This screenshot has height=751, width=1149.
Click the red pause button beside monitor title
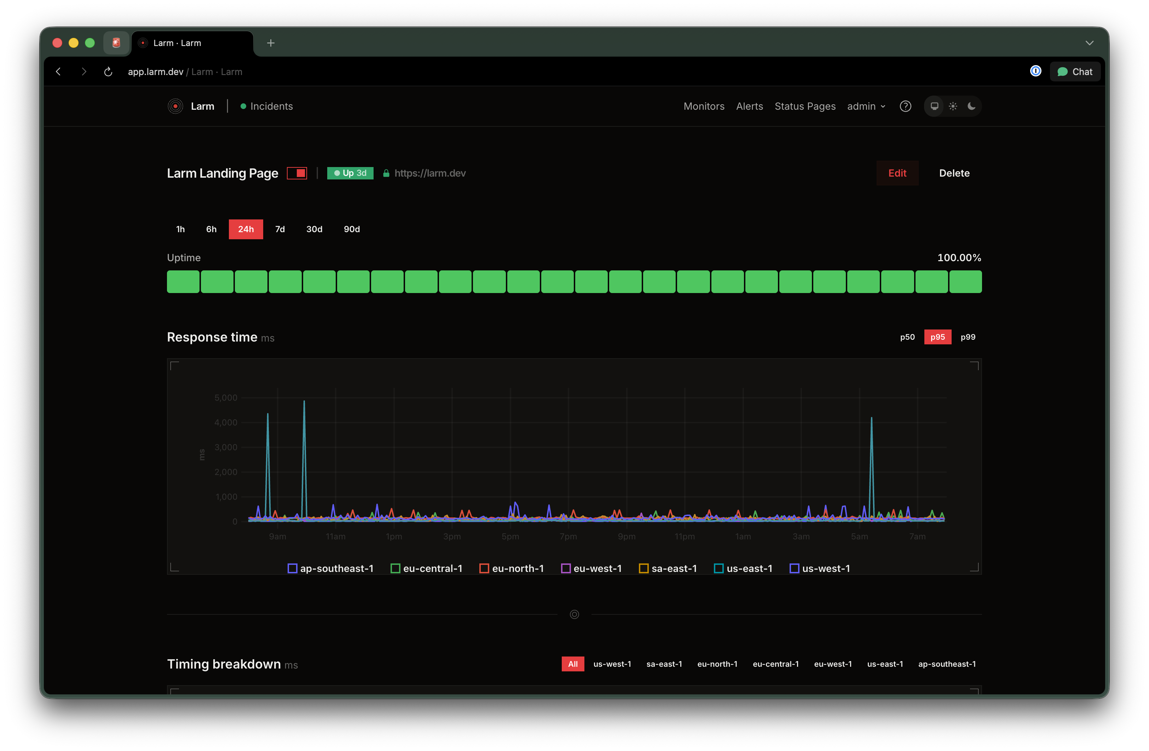pyautogui.click(x=297, y=173)
